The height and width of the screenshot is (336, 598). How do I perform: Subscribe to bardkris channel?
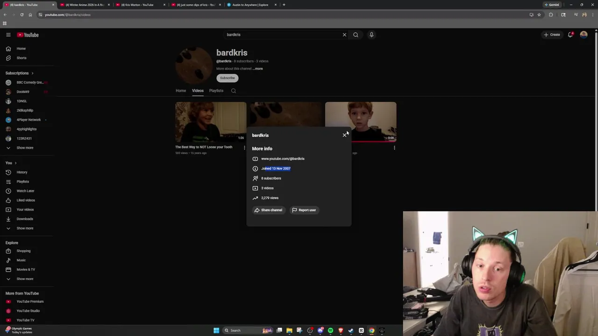click(x=228, y=78)
